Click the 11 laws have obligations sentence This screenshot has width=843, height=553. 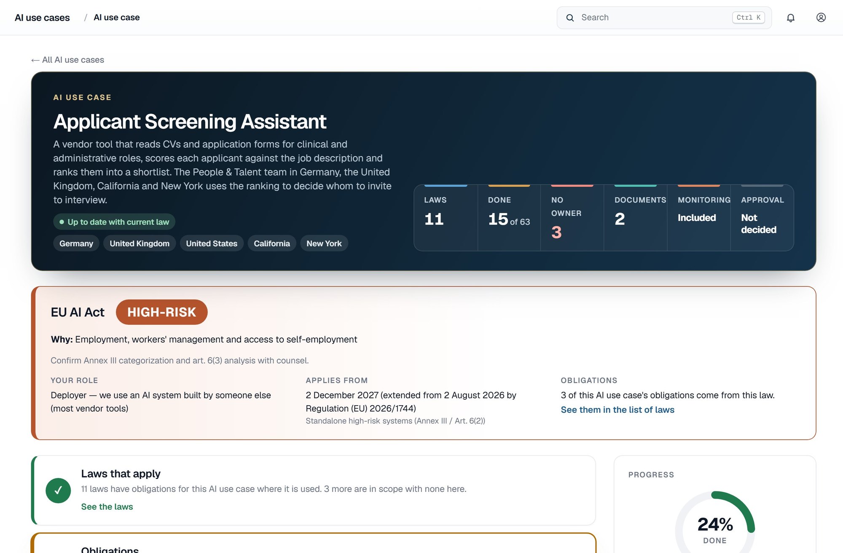[x=274, y=489]
